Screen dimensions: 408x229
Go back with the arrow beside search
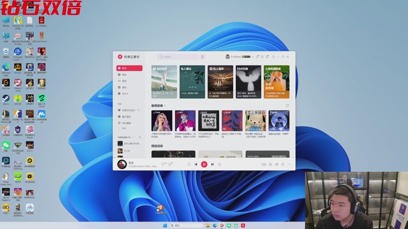154,56
